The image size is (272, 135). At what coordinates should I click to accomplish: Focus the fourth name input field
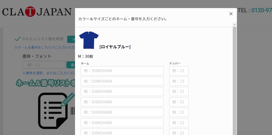tap(122, 102)
